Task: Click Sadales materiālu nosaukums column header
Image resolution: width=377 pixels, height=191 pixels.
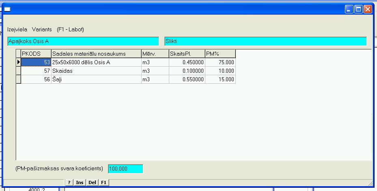Action: tap(96, 54)
